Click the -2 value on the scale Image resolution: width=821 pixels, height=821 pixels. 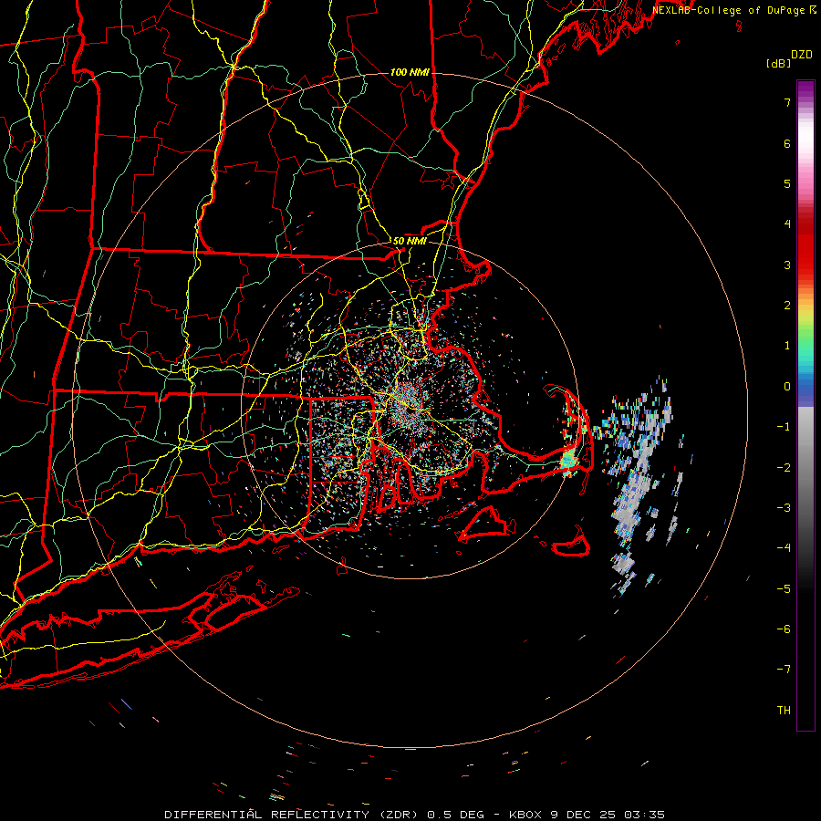pos(784,468)
